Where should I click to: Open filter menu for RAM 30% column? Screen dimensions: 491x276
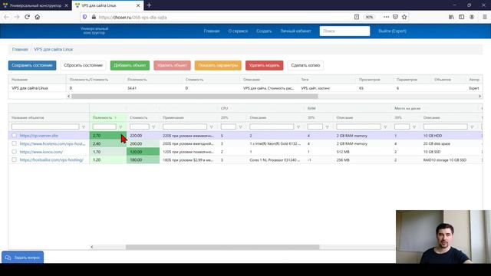pos(328,127)
